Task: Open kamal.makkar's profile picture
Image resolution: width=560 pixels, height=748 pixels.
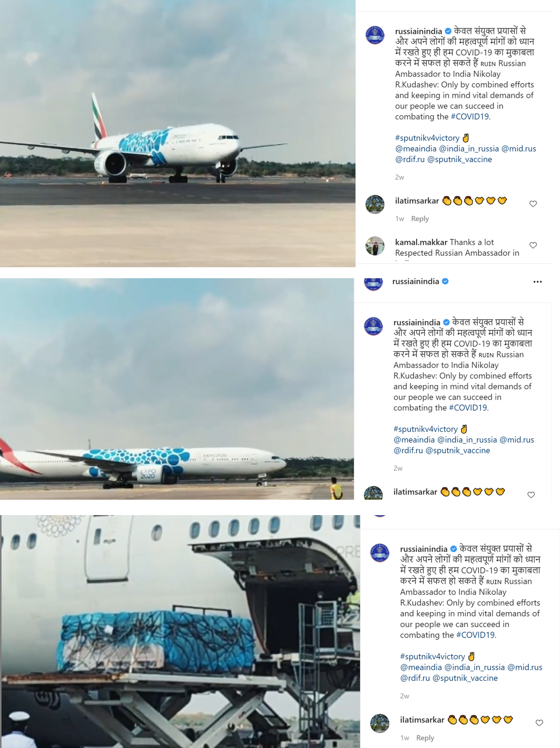Action: 375,246
